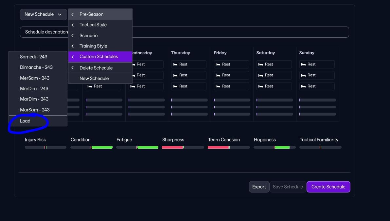This screenshot has height=221, width=390.
Task: Select Sunday's second Rest session slot
Action: pos(317,75)
